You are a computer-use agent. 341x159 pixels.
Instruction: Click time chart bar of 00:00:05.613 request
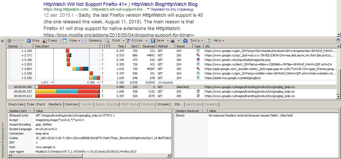tap(68, 96)
